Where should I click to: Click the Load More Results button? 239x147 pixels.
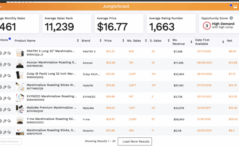pos(135,141)
